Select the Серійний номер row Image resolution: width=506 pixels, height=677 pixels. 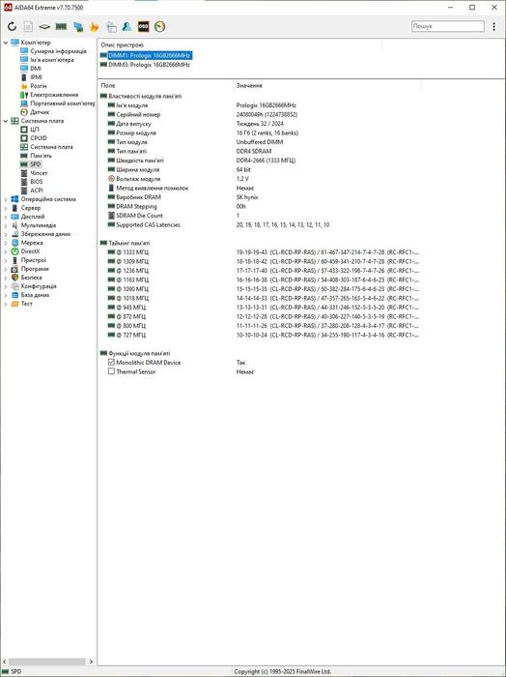[x=259, y=114]
